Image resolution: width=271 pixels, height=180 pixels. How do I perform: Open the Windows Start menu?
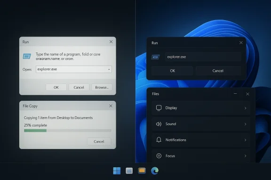(x=117, y=171)
